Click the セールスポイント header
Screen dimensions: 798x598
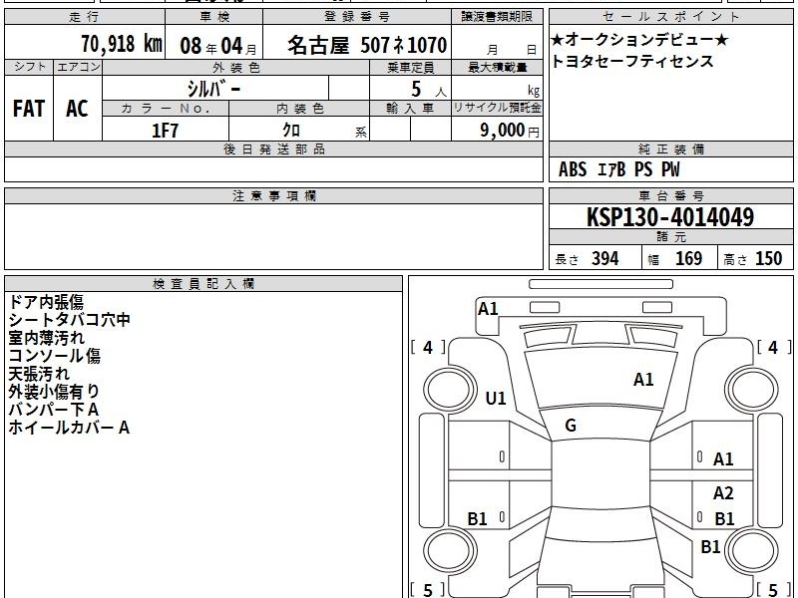(x=670, y=17)
